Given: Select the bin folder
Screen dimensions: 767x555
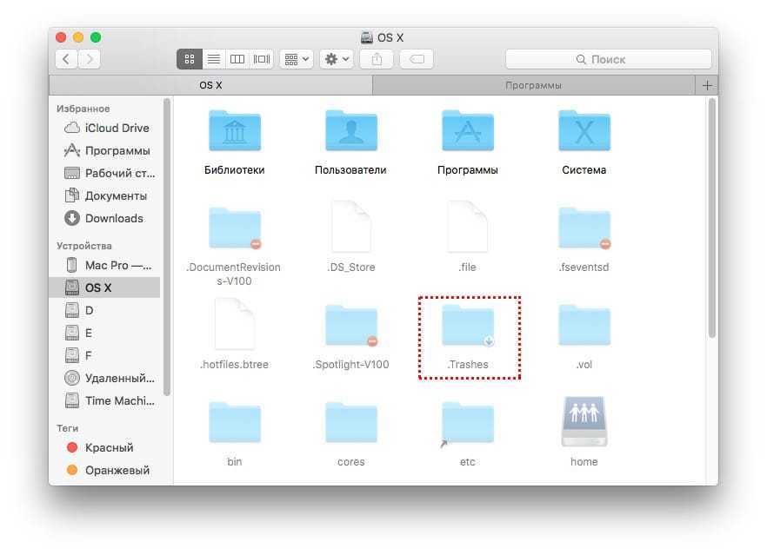Looking at the screenshot, I should pyautogui.click(x=235, y=423).
